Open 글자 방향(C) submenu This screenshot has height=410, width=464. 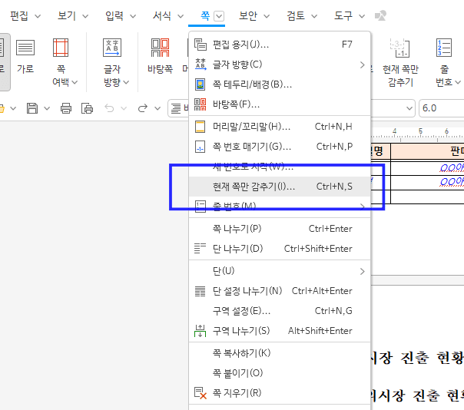tap(280, 64)
